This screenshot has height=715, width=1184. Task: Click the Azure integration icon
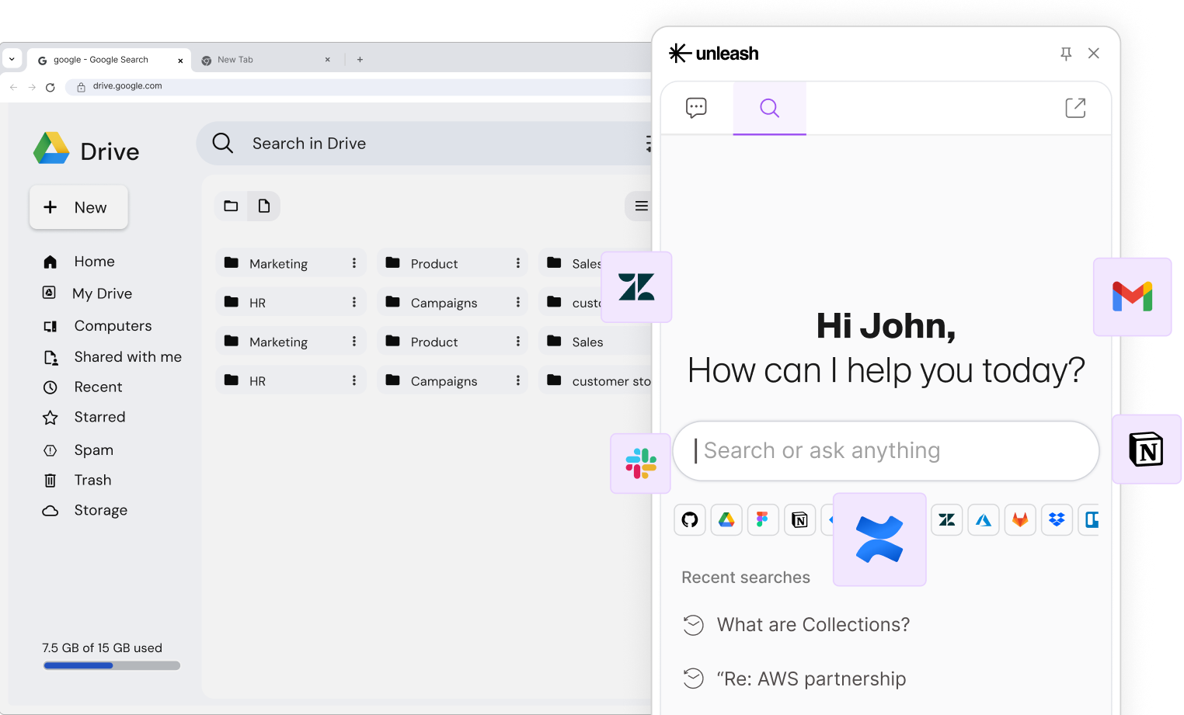(984, 520)
